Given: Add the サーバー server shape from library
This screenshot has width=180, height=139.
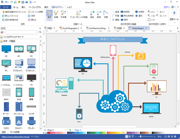Looking at the screenshot, I should click(x=6, y=108).
